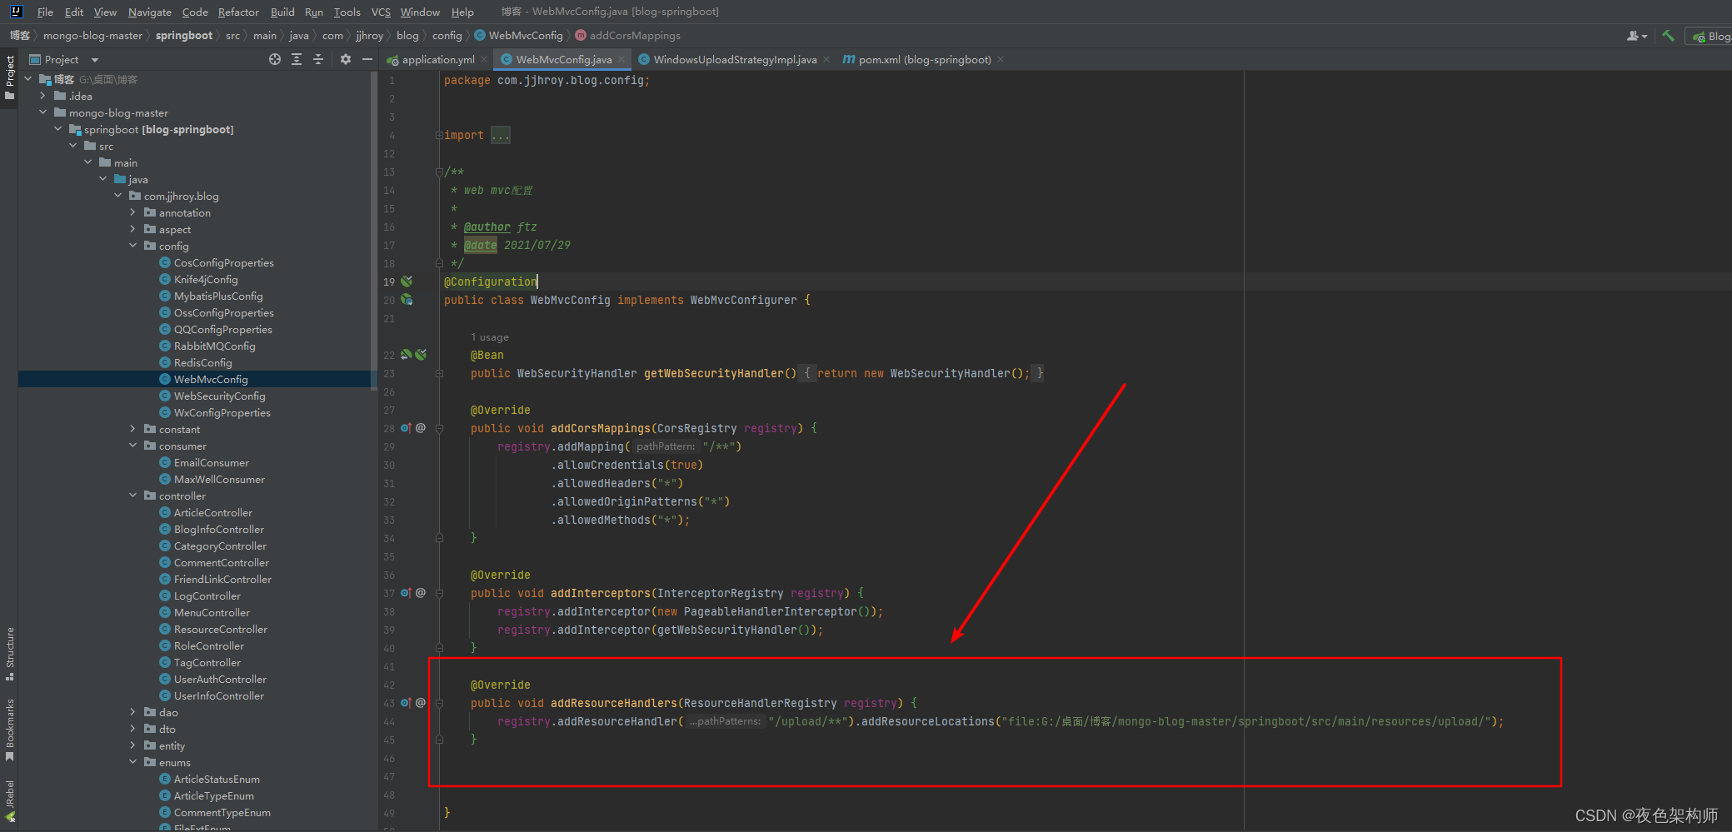Open the Refactor menu
This screenshot has width=1732, height=832.
coord(238,12)
